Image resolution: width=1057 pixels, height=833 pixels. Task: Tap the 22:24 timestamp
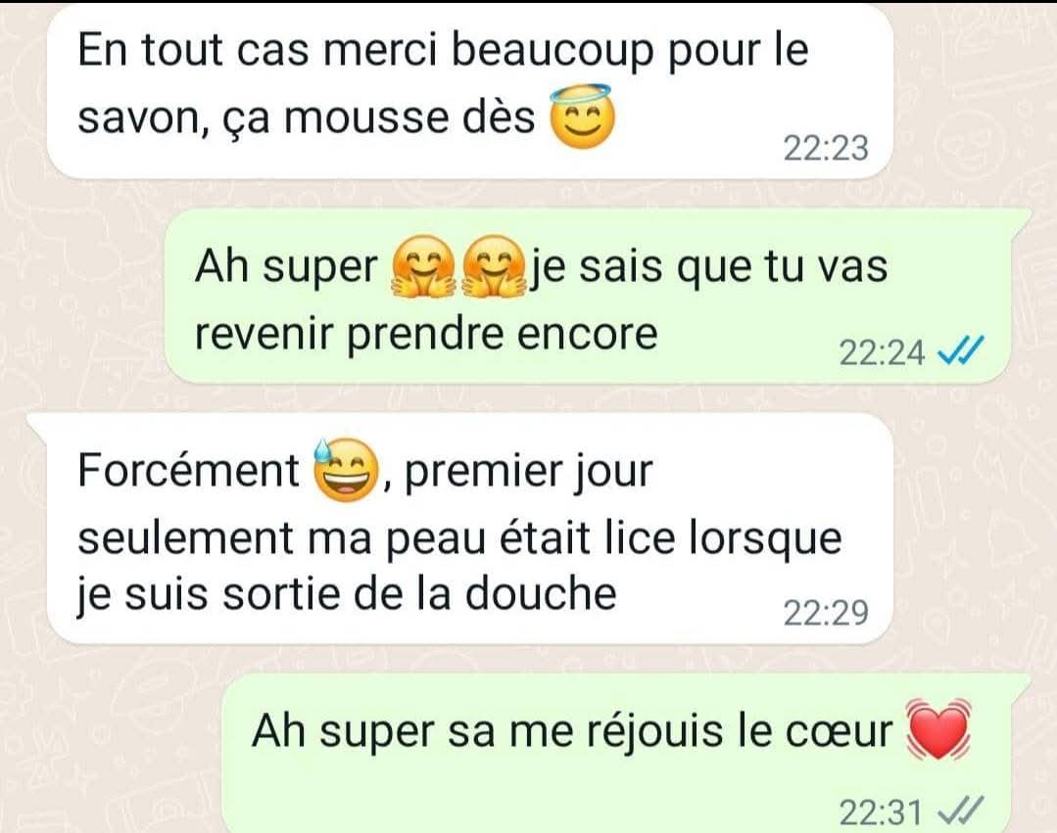[881, 352]
